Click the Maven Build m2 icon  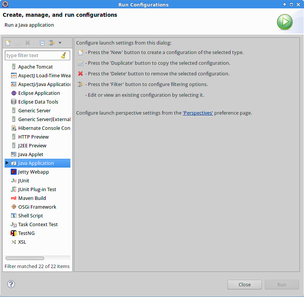(x=14, y=198)
